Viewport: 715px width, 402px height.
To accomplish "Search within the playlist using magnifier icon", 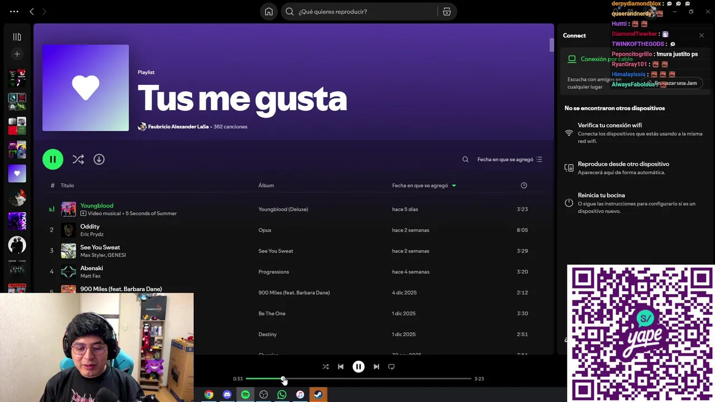I will click(x=465, y=160).
